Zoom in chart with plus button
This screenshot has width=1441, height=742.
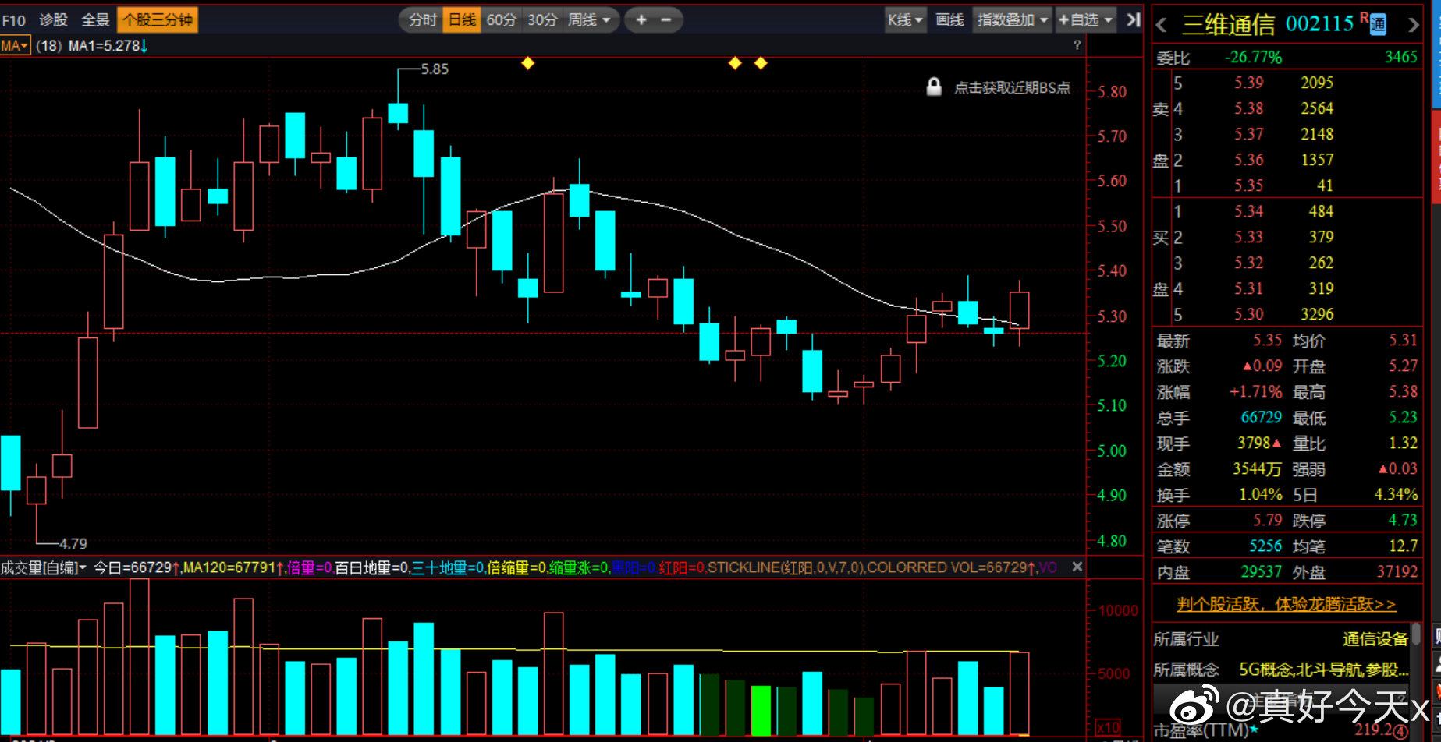coord(641,20)
